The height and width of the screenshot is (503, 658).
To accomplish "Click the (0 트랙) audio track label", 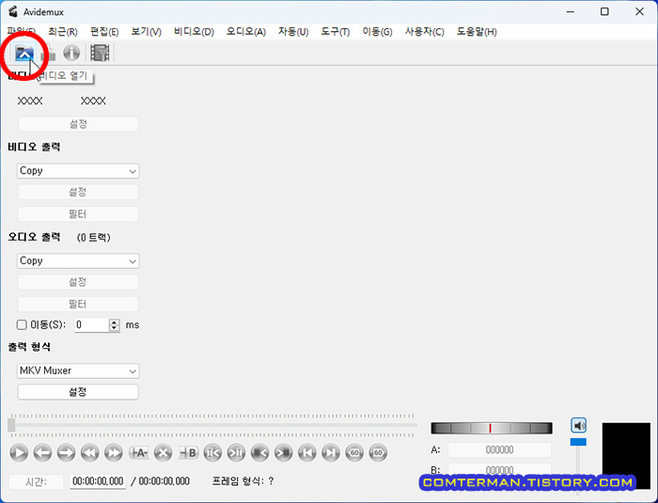I will coord(94,238).
